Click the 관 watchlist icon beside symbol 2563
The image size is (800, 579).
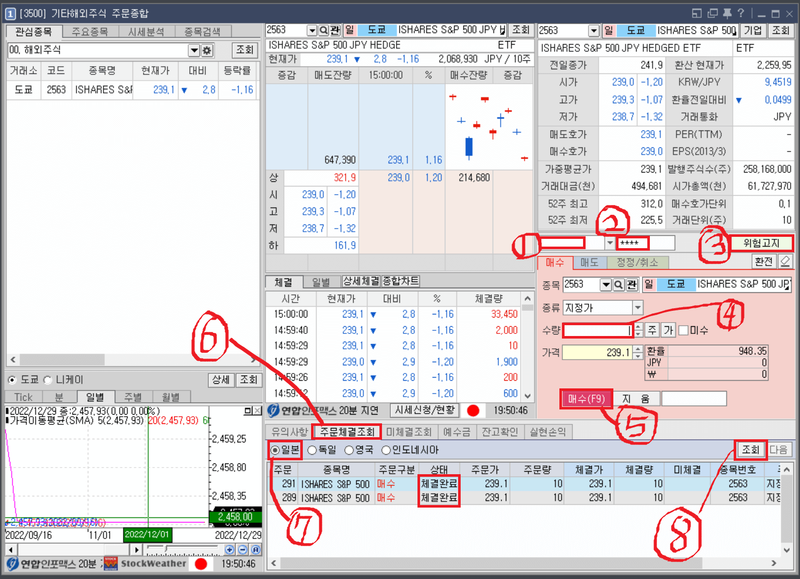(x=335, y=30)
